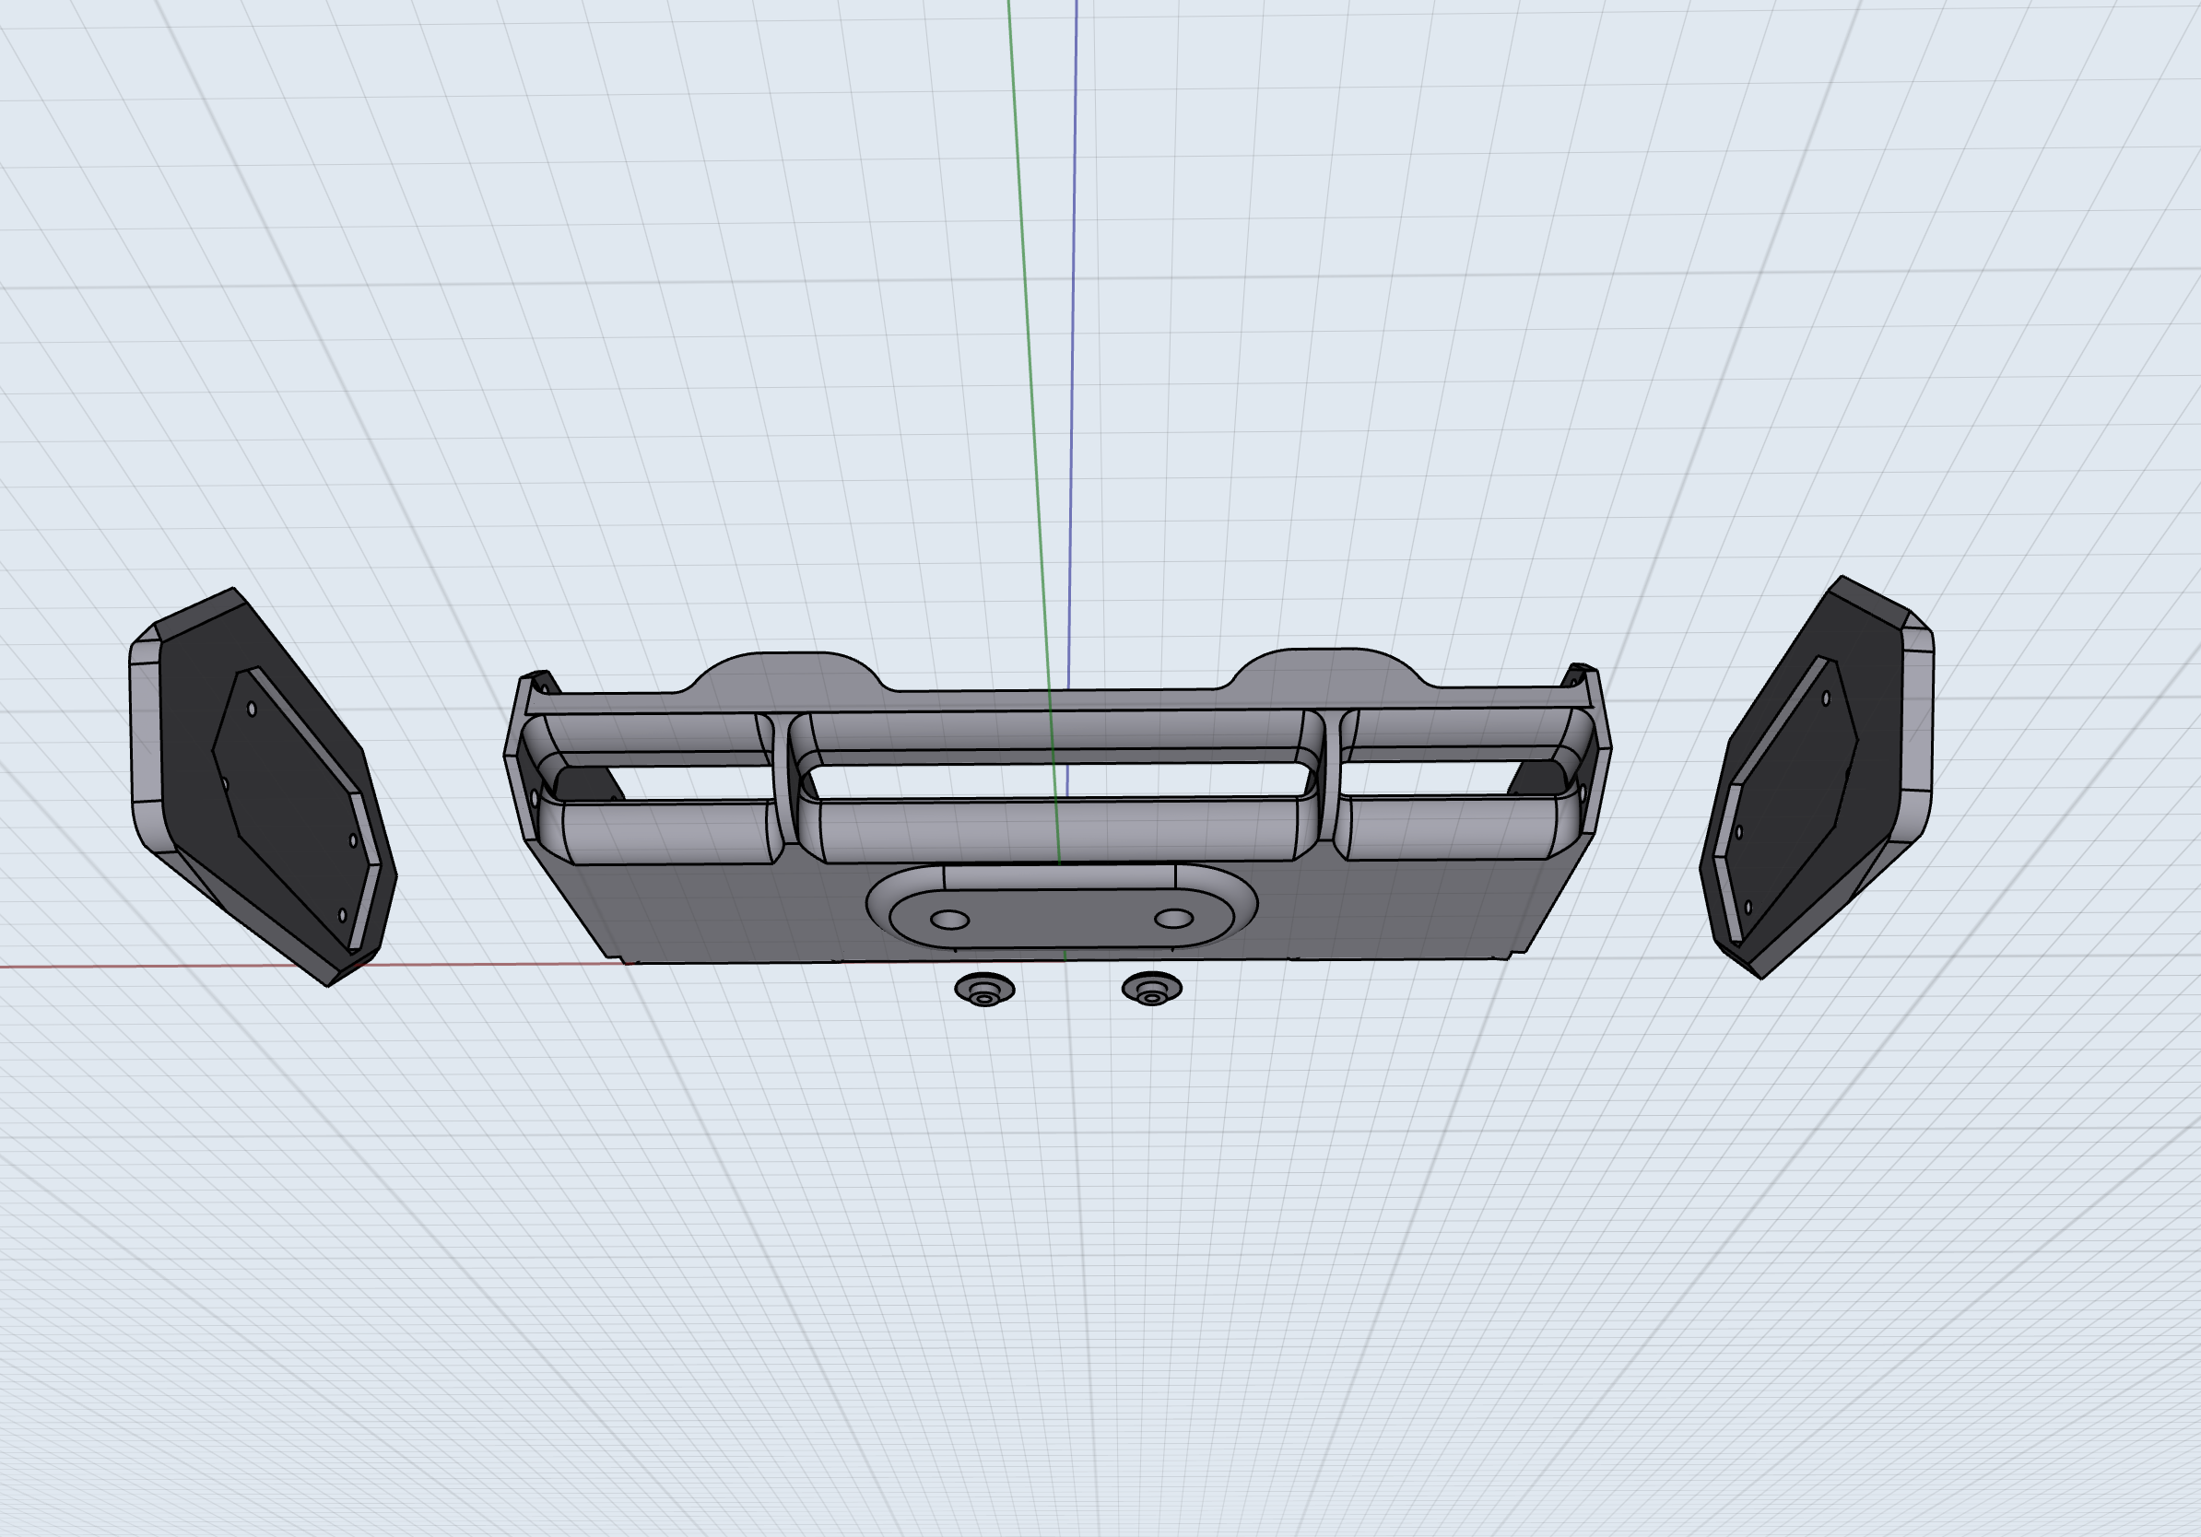Click the right washer under the bumper

(x=1151, y=988)
